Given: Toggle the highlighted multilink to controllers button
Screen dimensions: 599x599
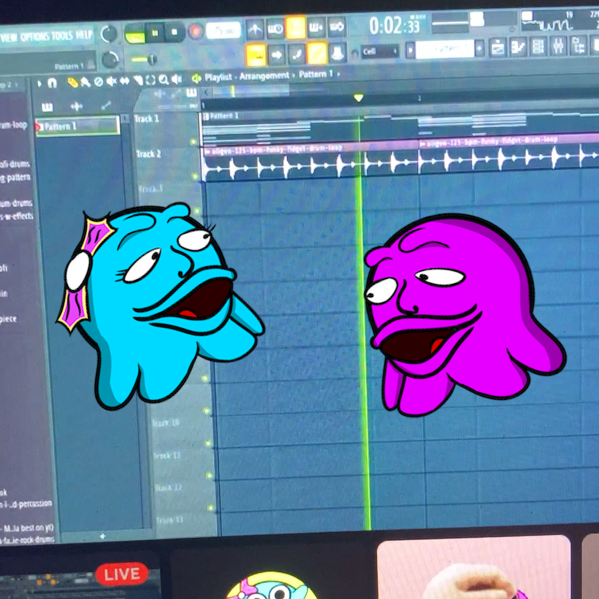Looking at the screenshot, I should [317, 53].
